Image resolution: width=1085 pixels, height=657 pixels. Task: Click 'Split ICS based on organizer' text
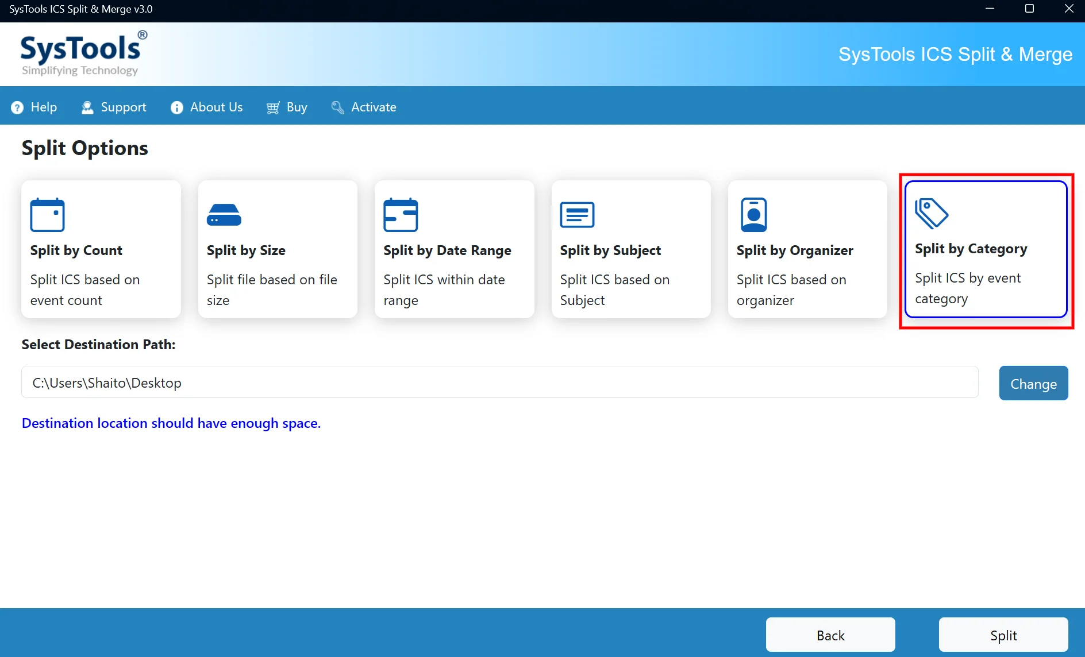[791, 290]
